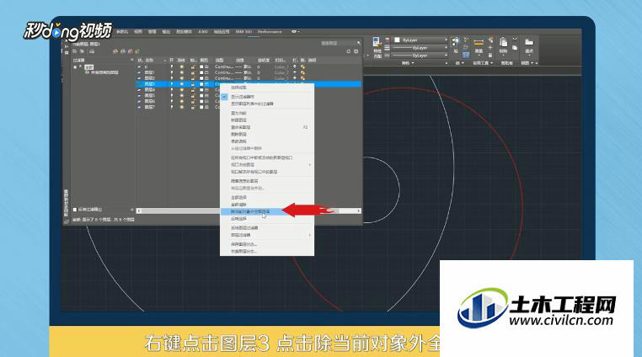This screenshot has height=357, width=642.
Task: Refresh the layer list
Action: point(349,51)
